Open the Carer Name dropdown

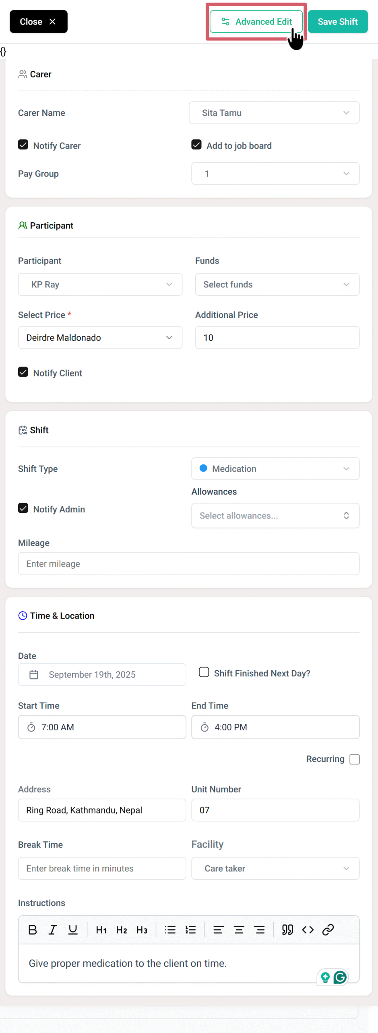click(x=274, y=113)
